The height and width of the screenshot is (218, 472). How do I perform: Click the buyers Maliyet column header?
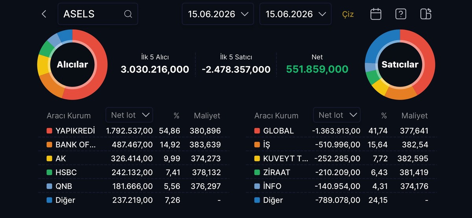pos(207,116)
